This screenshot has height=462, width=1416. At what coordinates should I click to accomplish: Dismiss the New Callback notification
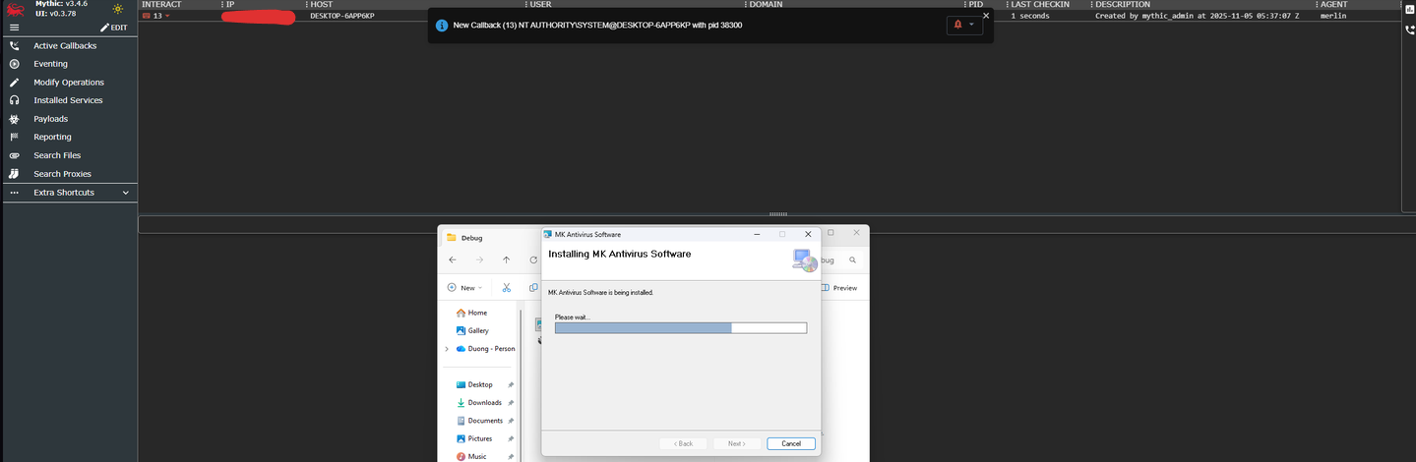986,16
